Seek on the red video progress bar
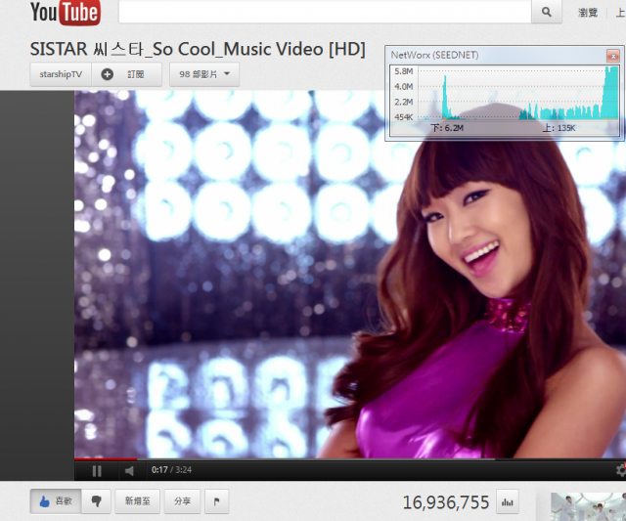This screenshot has width=626, height=521. (106, 459)
